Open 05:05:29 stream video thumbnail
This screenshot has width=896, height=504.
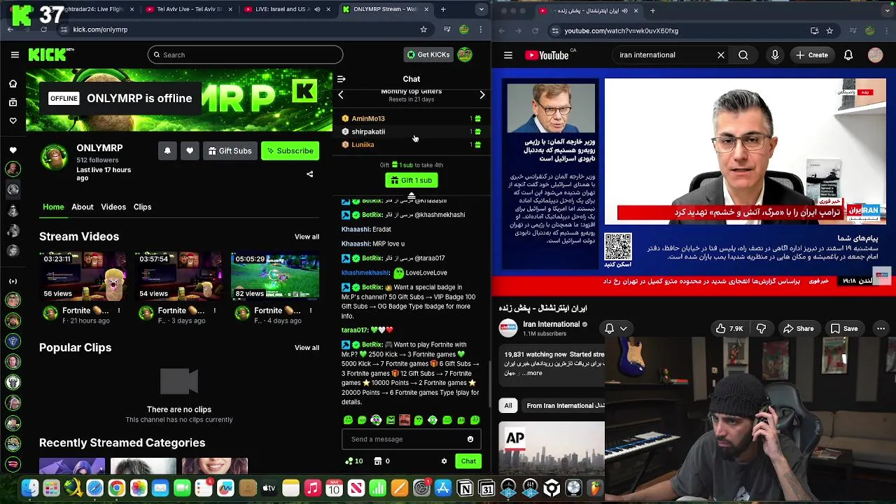pos(275,276)
